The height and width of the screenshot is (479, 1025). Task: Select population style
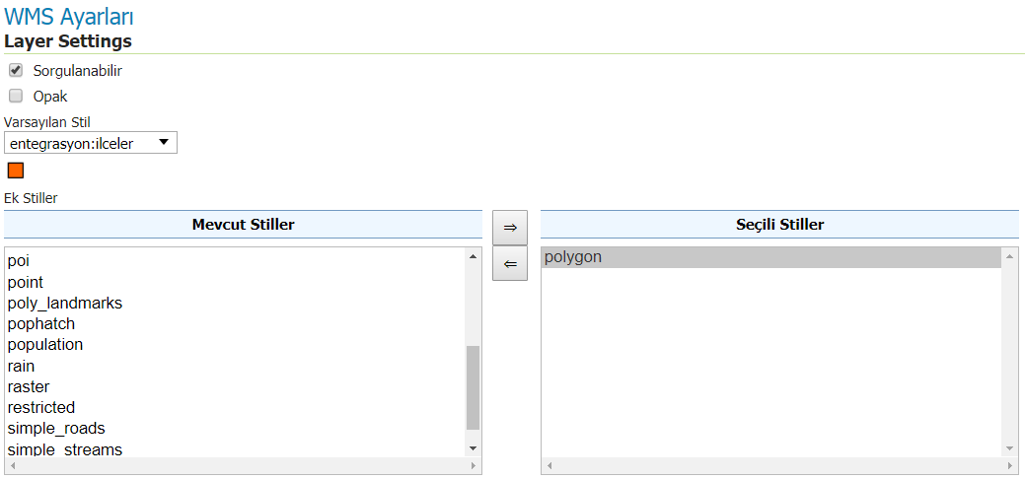(x=236, y=344)
